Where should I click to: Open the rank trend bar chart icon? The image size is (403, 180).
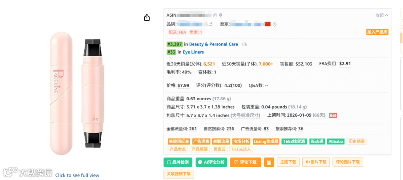pyautogui.click(x=245, y=44)
